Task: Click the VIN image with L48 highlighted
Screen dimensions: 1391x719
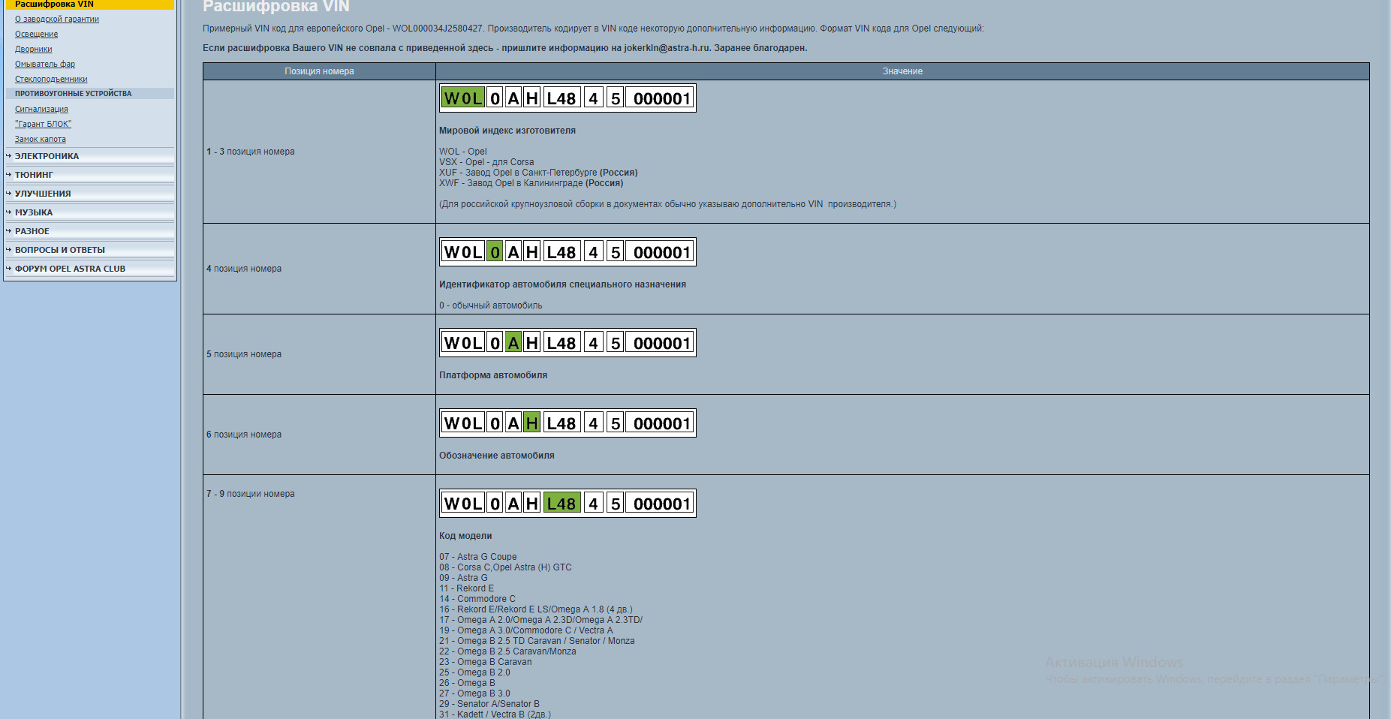Action: [x=568, y=504]
